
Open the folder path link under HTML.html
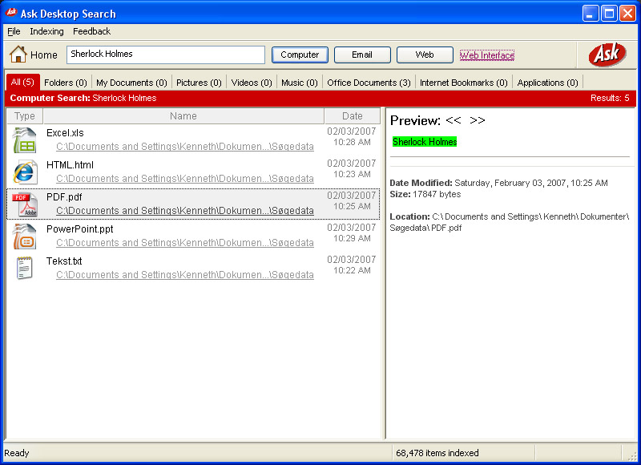click(185, 178)
